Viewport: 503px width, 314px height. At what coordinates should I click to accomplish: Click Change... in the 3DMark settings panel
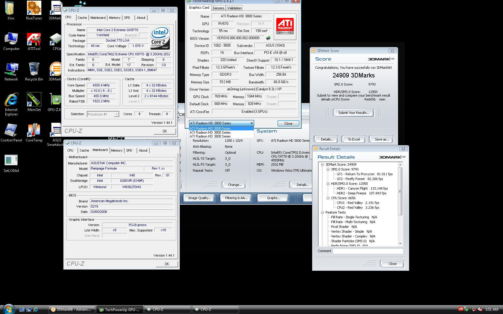[x=235, y=185]
